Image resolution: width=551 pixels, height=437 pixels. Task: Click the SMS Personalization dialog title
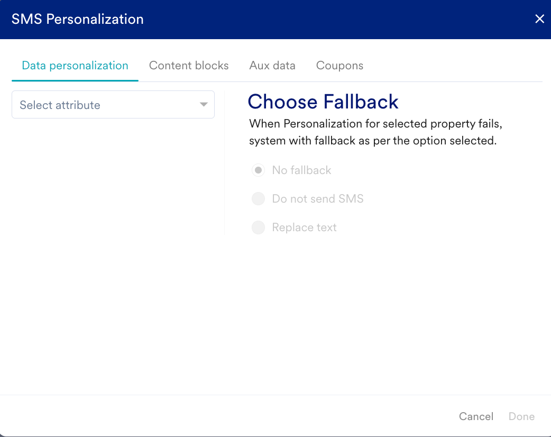(x=78, y=20)
